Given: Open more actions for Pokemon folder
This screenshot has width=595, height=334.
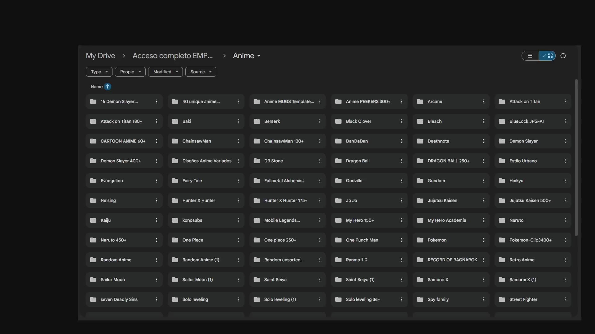Looking at the screenshot, I should pyautogui.click(x=483, y=240).
